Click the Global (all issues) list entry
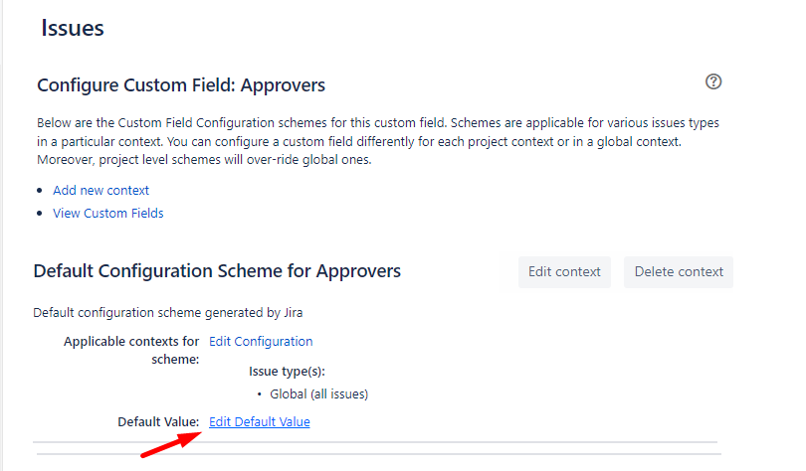This screenshot has width=806, height=471. (318, 393)
